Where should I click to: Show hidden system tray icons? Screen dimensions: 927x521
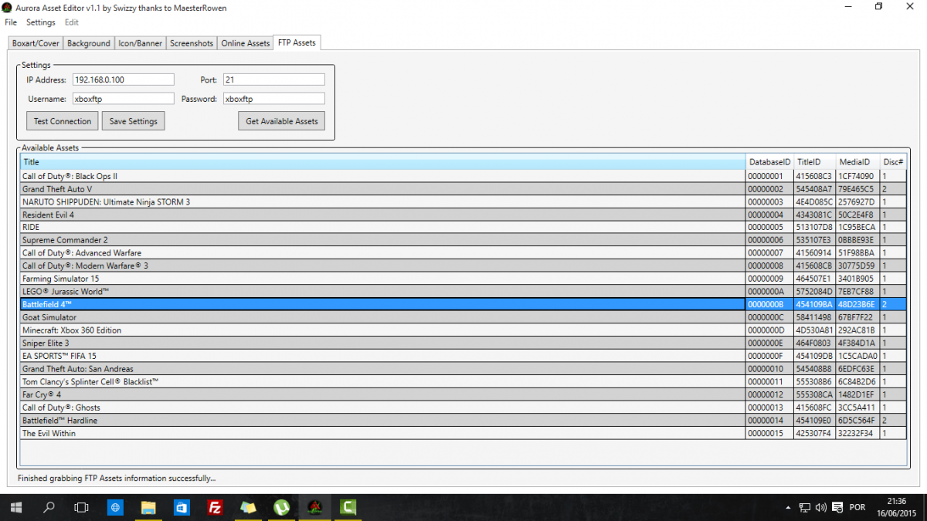pos(788,507)
